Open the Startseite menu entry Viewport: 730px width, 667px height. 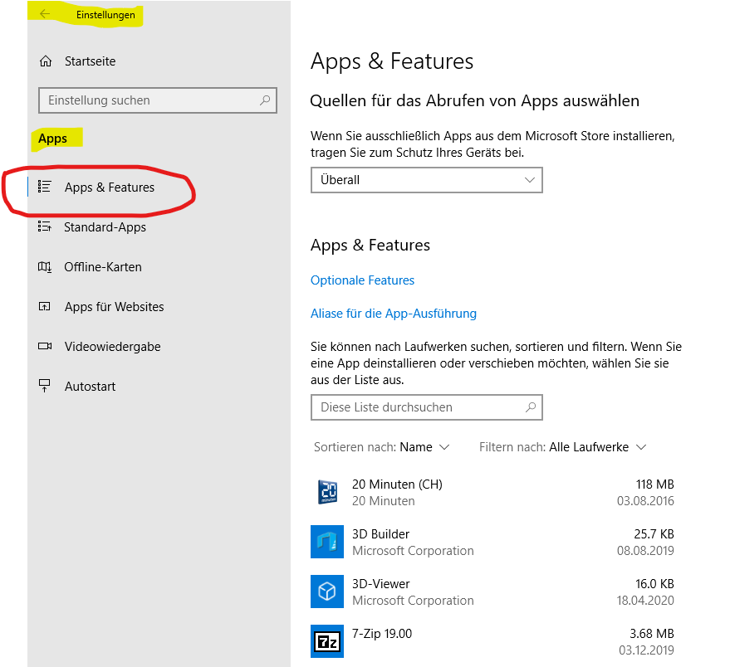(90, 61)
